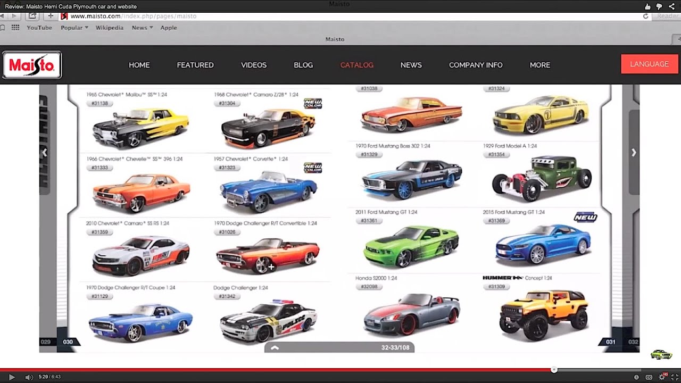Viewport: 681px width, 383px height.
Task: Click the red LANGUAGE button
Action: click(x=650, y=64)
